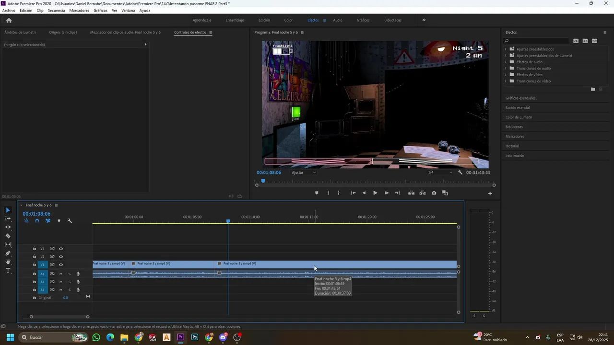Expand Efectos de vídeo folder
Screen dimensions: 614x345
[505, 75]
